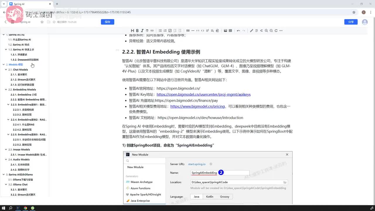The image size is (375, 211).
Task: Jump to 3.1. Ollama下载与安装 outline entry
Action: [21, 180]
